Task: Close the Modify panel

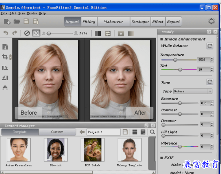Action: tap(215, 32)
